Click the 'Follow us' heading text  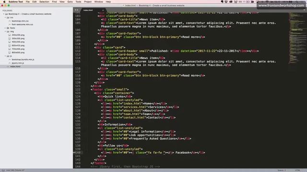[x=112, y=146]
